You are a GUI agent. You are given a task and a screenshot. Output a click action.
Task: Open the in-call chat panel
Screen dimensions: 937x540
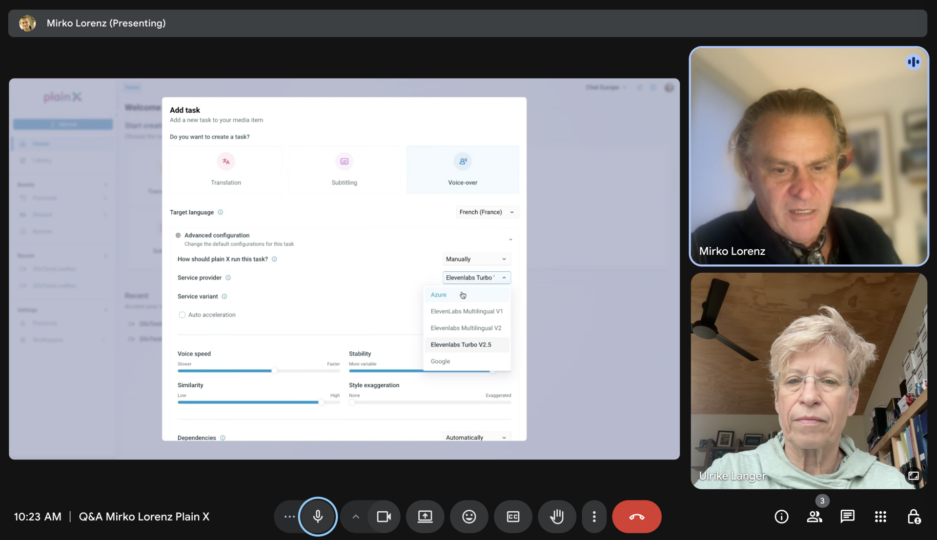[x=848, y=517]
